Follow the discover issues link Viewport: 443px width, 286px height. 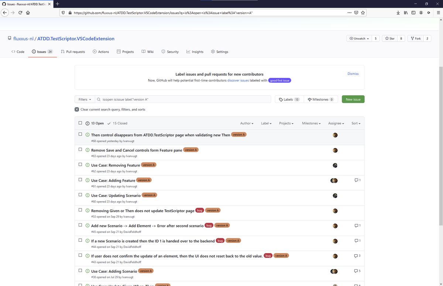(238, 80)
